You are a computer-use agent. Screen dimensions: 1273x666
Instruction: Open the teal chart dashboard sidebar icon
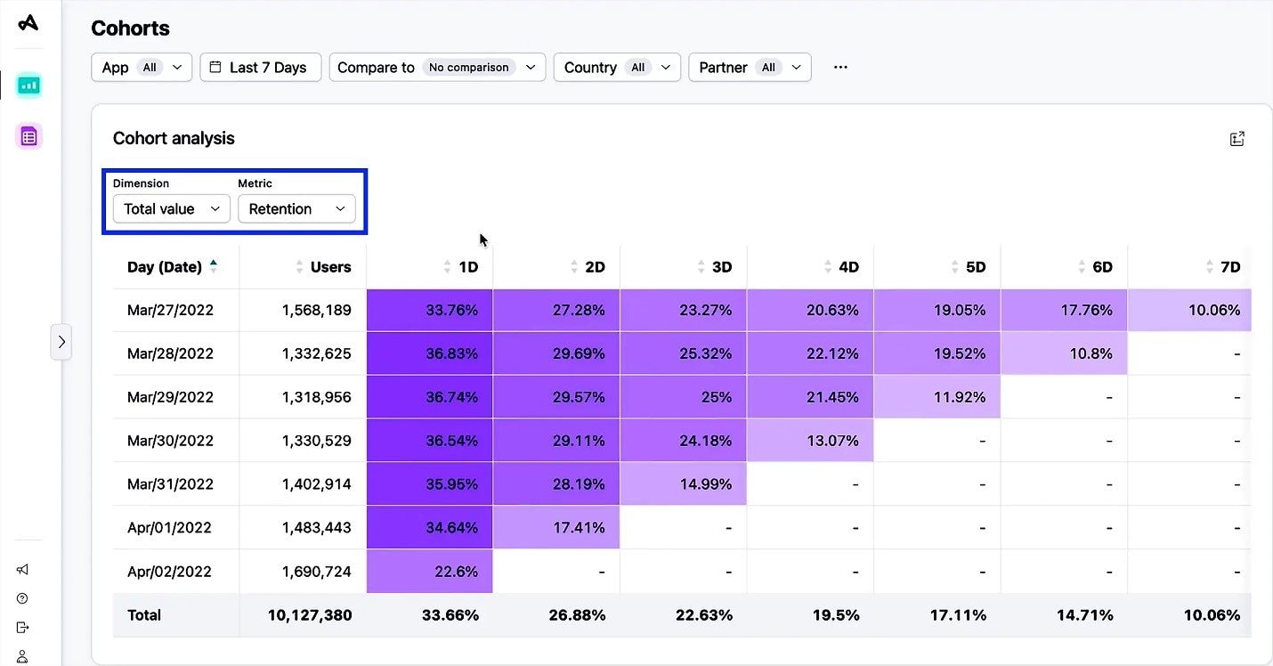28,85
